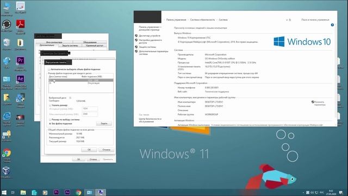Launch Adobe Premiere Pro desktop shortcut
This screenshot has width=348, height=196.
point(21,63)
